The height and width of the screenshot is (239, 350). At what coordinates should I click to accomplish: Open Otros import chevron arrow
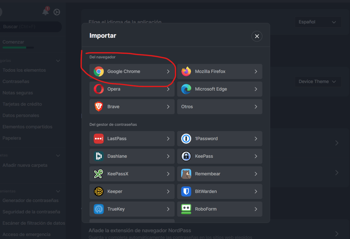coord(256,106)
